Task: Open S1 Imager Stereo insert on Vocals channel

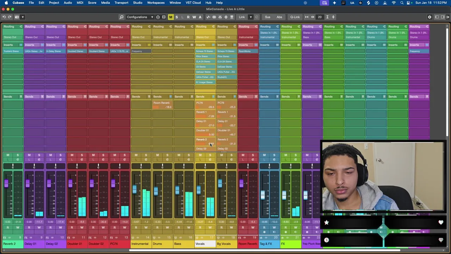Action: point(205,82)
